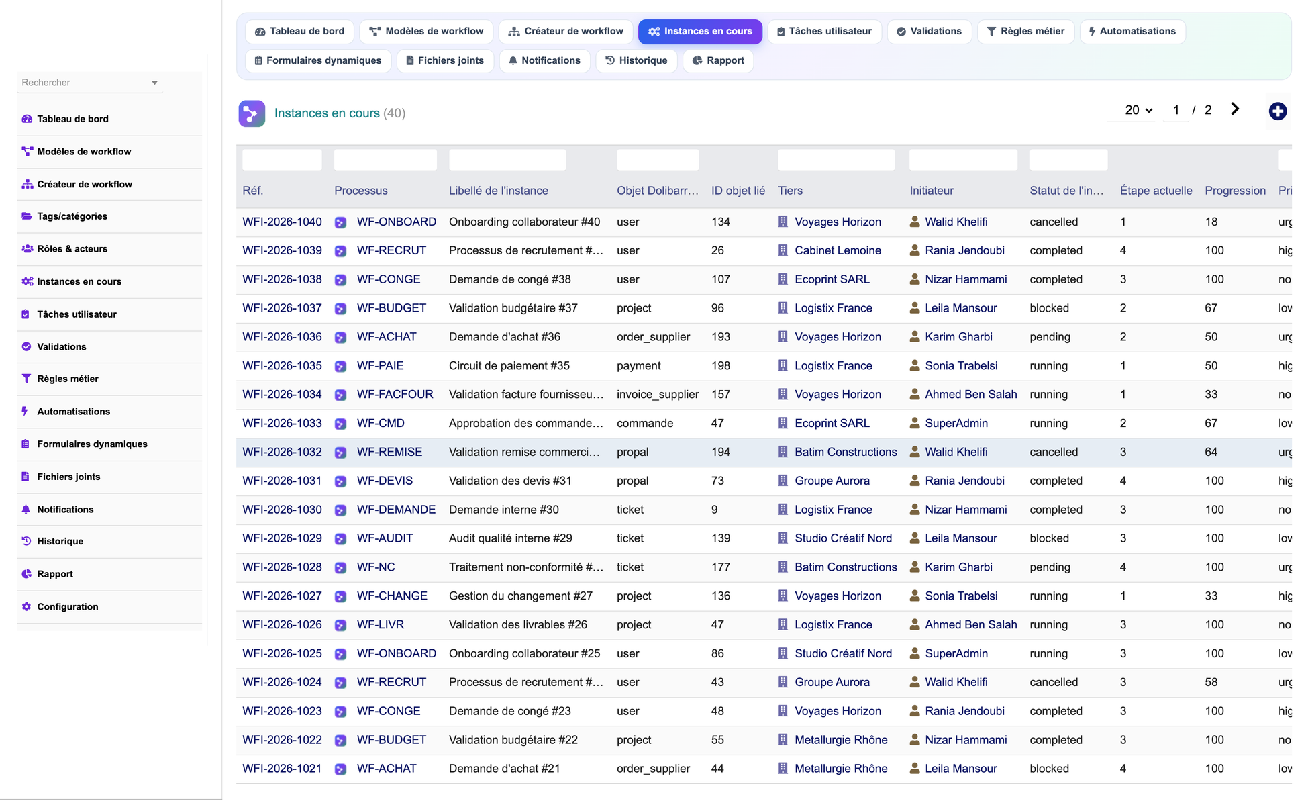Open initiator SuperAdmin in row WFI-2026-1033

[x=956, y=423]
